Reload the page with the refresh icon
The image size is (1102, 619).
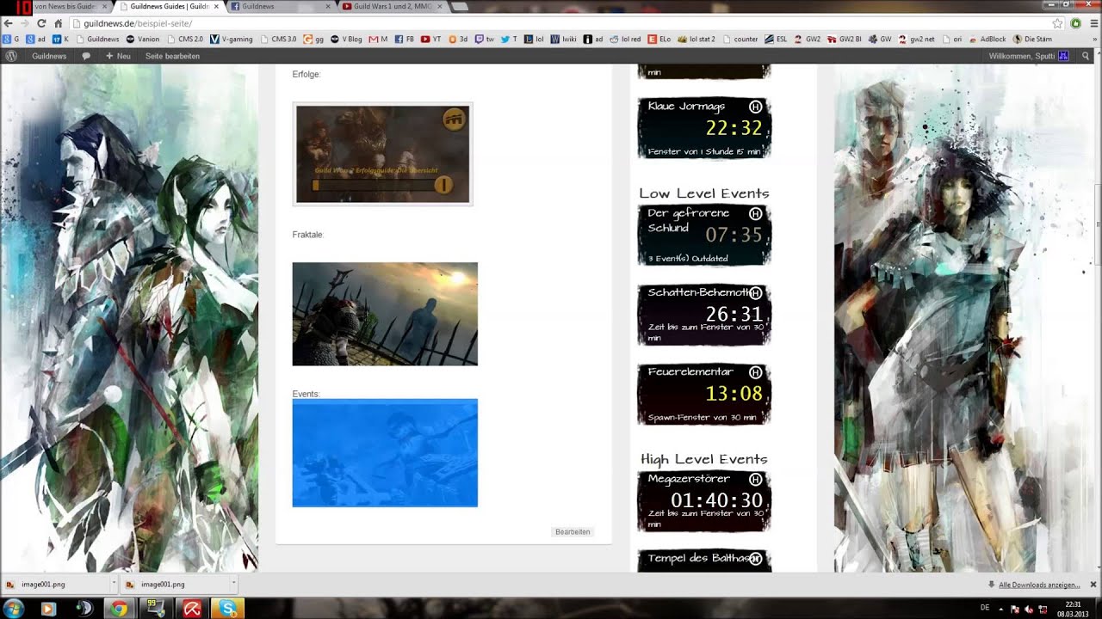(x=41, y=23)
